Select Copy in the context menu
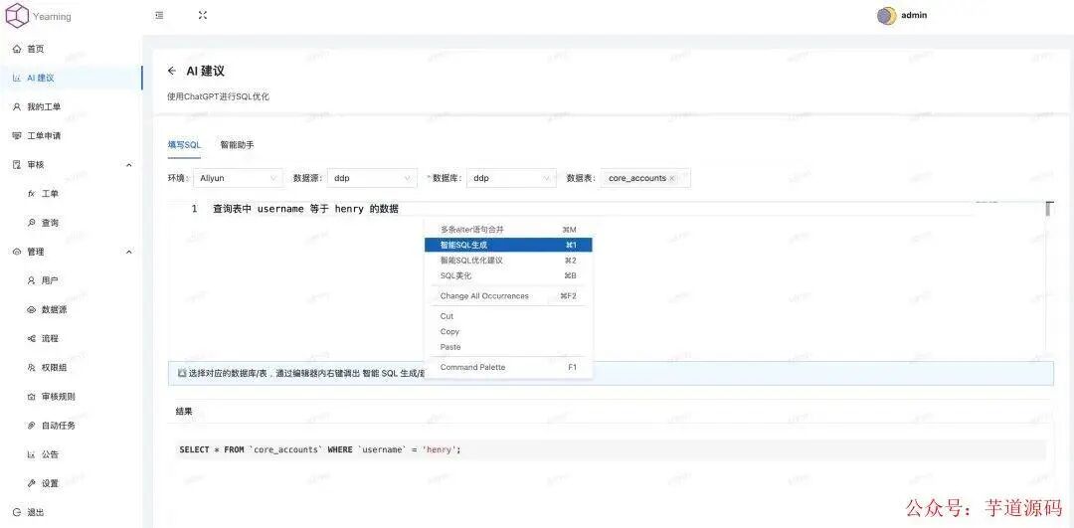This screenshot has width=1074, height=528. (508, 331)
